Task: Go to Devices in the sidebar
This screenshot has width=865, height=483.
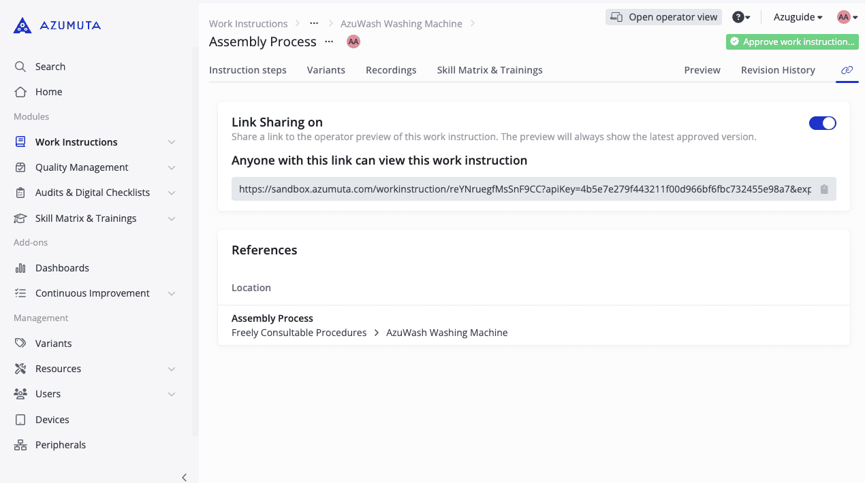Action: pyautogui.click(x=52, y=420)
